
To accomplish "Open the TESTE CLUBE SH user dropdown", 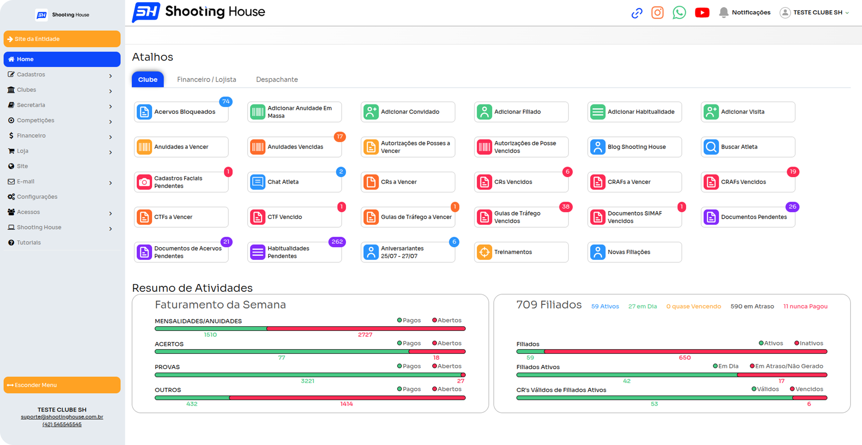I will 814,12.
